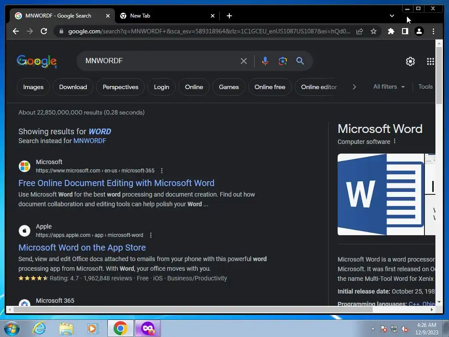Open the tab search dropdown arrow
449x337 pixels.
(392, 16)
